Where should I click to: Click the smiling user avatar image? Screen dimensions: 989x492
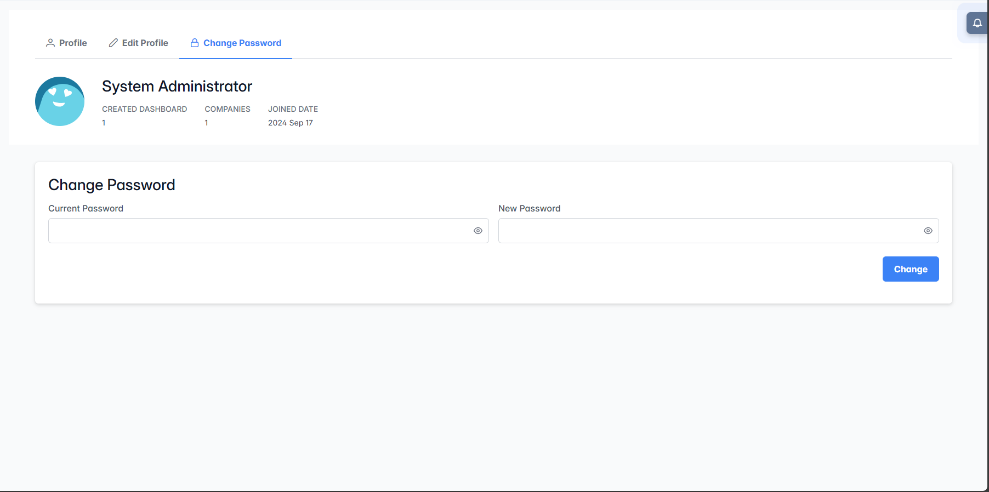(60, 101)
